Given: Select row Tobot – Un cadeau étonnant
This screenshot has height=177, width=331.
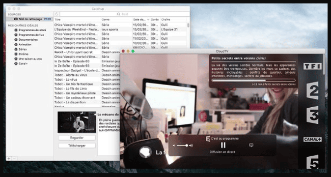Looking at the screenshot, I should (87, 98).
